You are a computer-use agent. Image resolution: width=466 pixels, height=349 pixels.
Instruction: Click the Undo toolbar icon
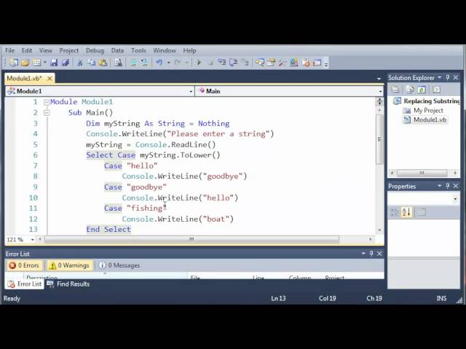pos(159,63)
